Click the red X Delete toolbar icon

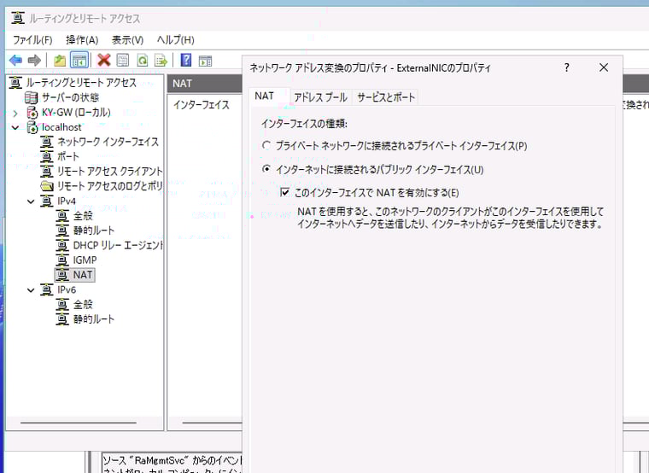tap(104, 61)
